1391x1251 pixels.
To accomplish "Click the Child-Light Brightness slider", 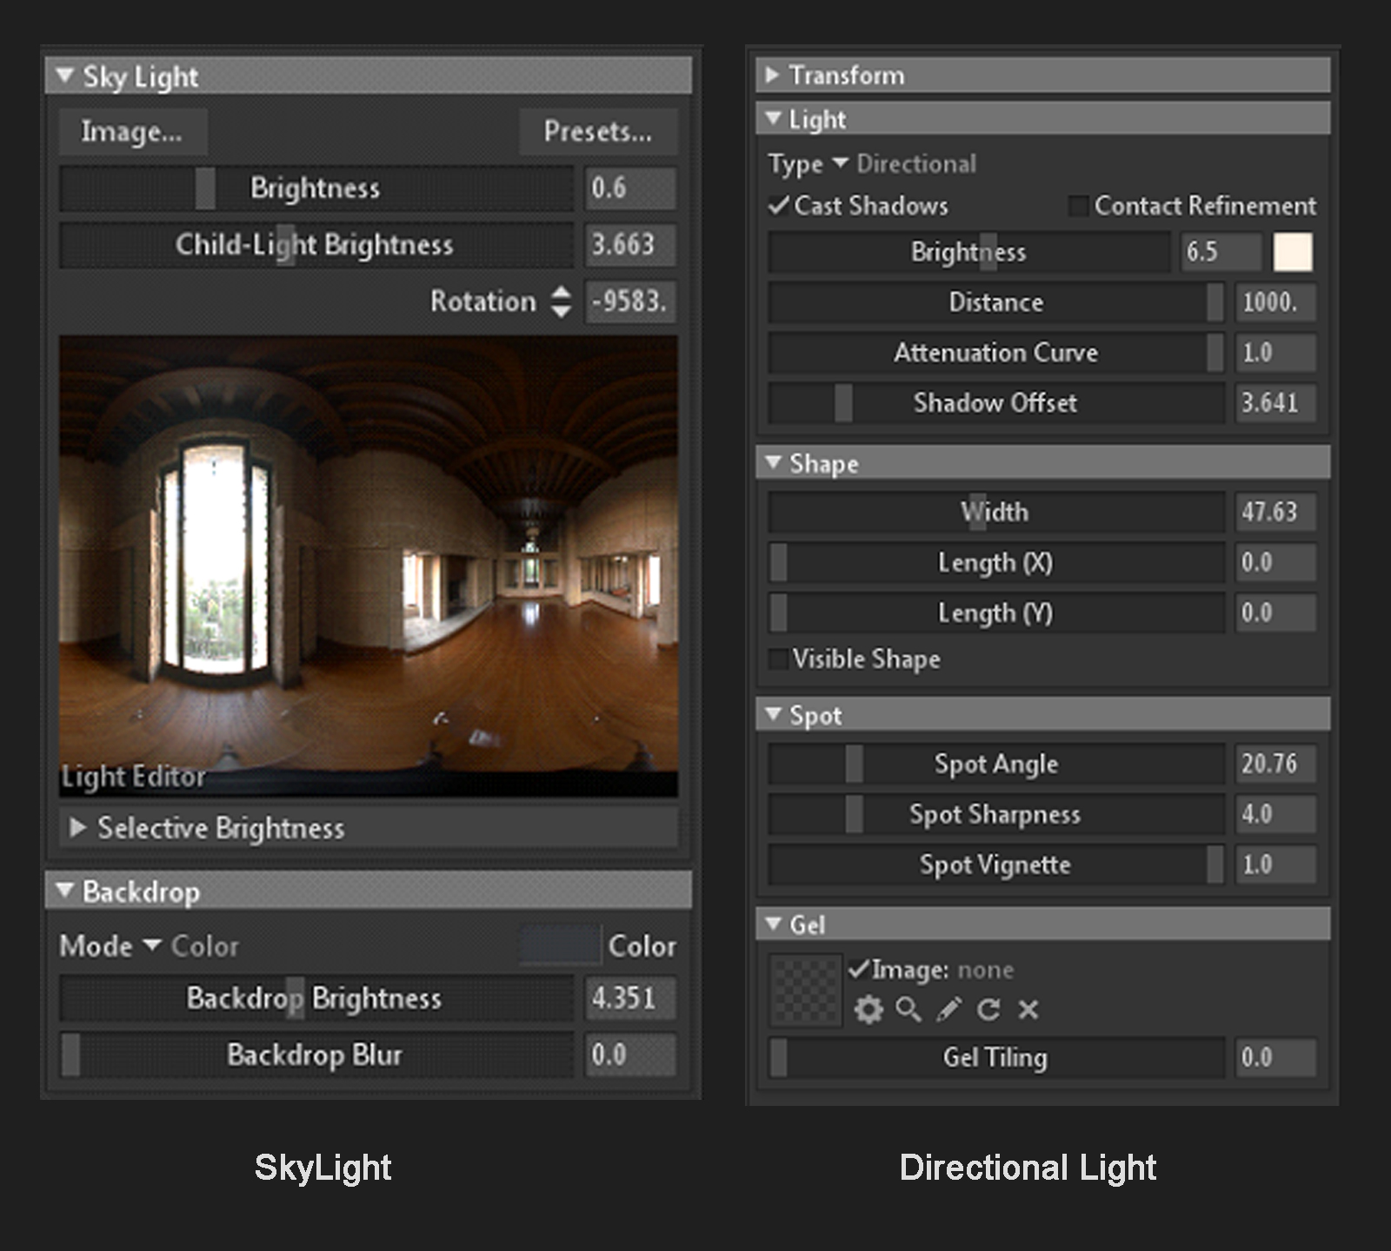I will tap(316, 244).
